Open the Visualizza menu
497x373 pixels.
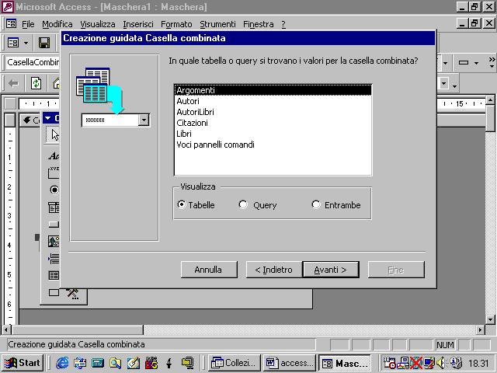(x=97, y=24)
